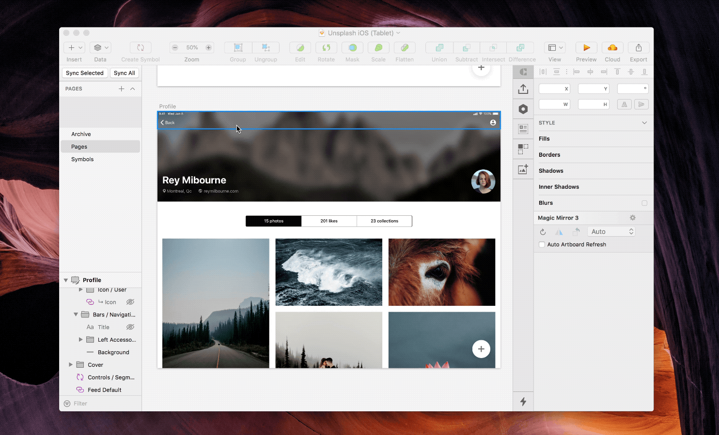The width and height of the screenshot is (719, 435).
Task: Select the Group tool in the toolbar
Action: [237, 48]
